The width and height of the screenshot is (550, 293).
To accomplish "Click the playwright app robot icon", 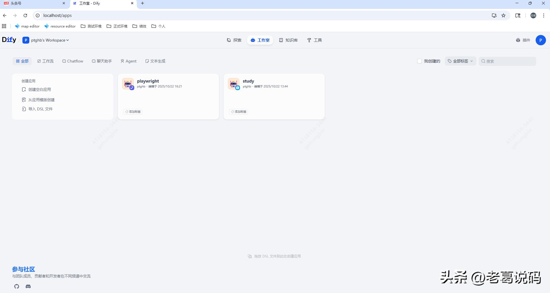I will click(128, 84).
